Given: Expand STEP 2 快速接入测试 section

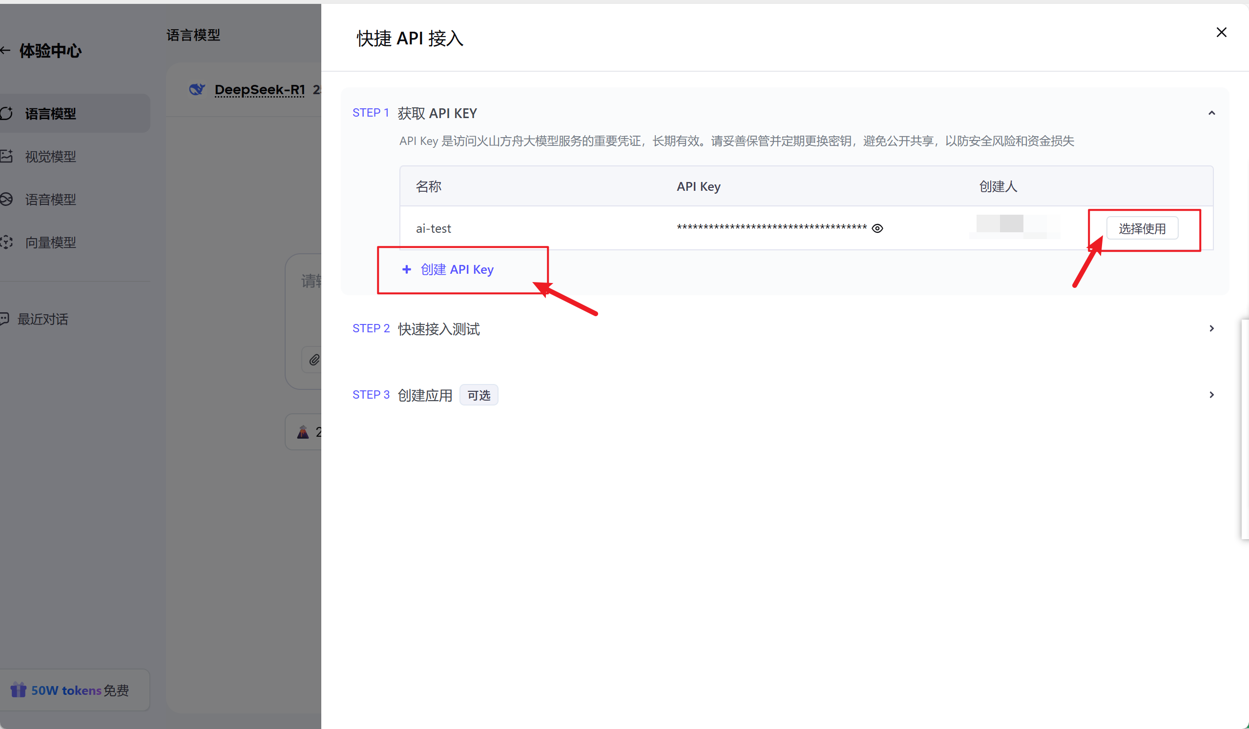Looking at the screenshot, I should pyautogui.click(x=1211, y=328).
